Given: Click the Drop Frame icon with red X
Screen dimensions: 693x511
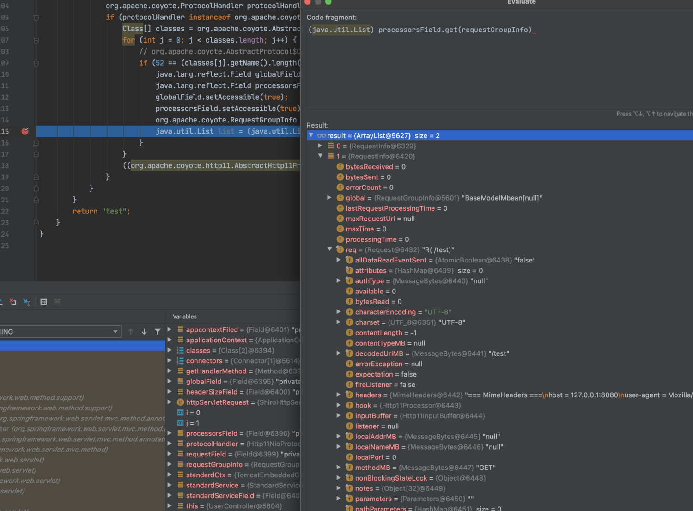Looking at the screenshot, I should [13, 302].
